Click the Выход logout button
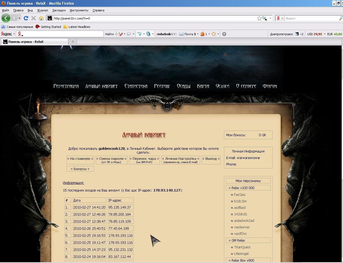The image size is (343, 263). [x=211, y=160]
